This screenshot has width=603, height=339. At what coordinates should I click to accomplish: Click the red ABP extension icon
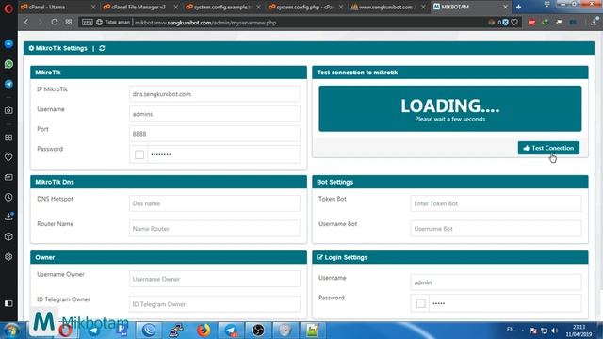531,23
